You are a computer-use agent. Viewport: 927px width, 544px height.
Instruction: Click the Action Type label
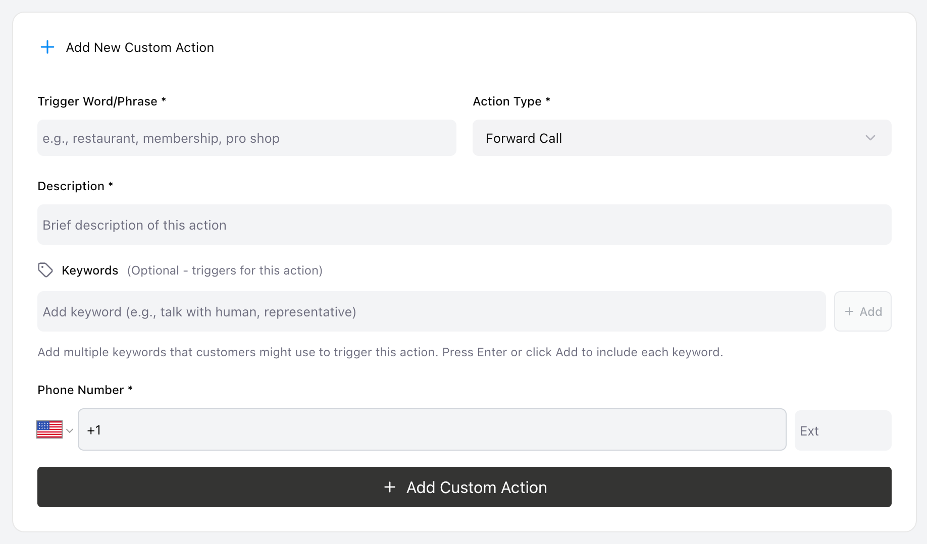(511, 101)
